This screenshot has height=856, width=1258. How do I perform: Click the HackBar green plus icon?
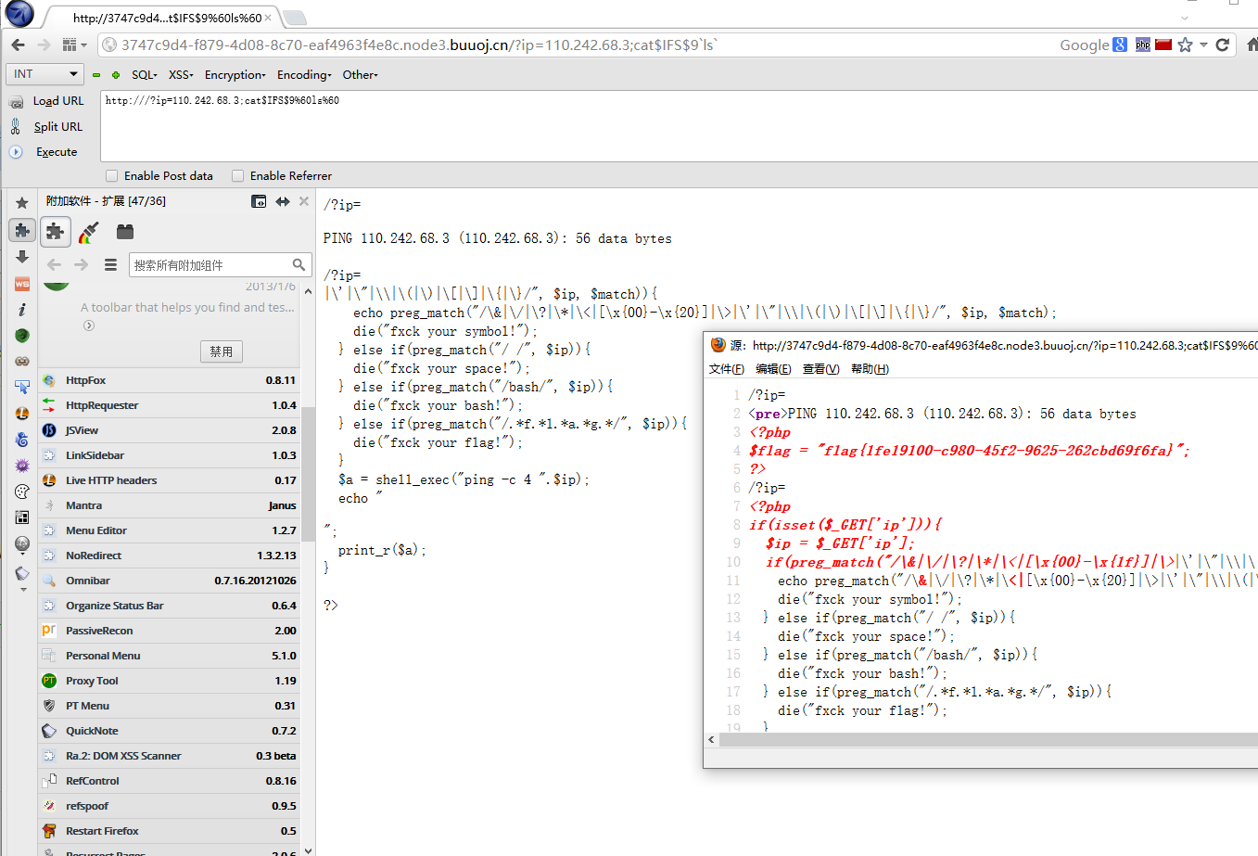[116, 75]
